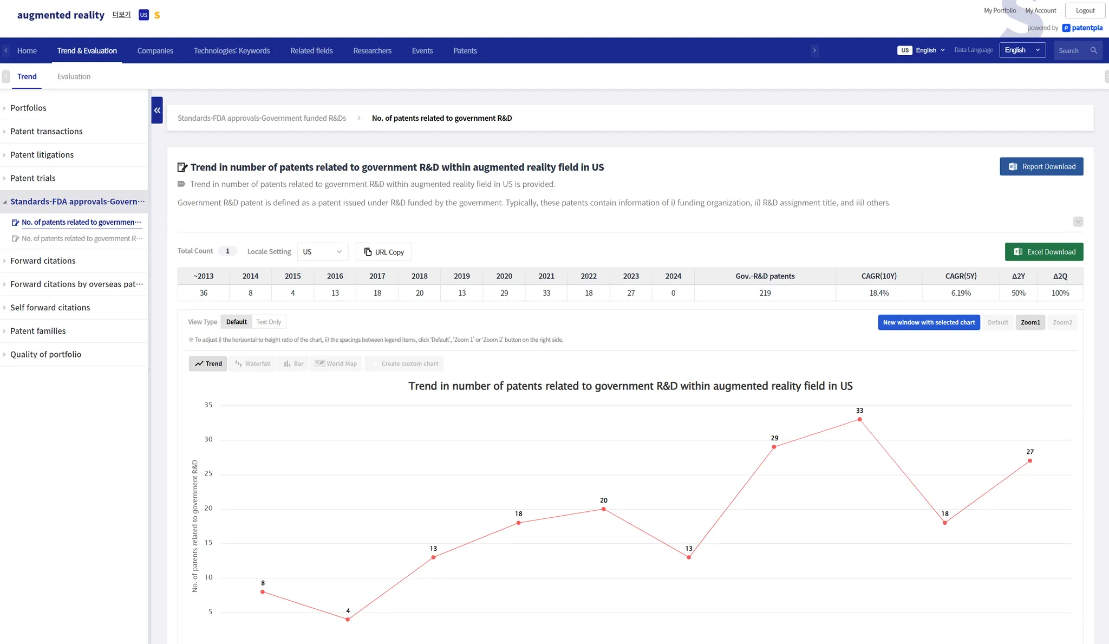Open the Locale Setting US dropdown
The image size is (1109, 644).
tap(322, 252)
